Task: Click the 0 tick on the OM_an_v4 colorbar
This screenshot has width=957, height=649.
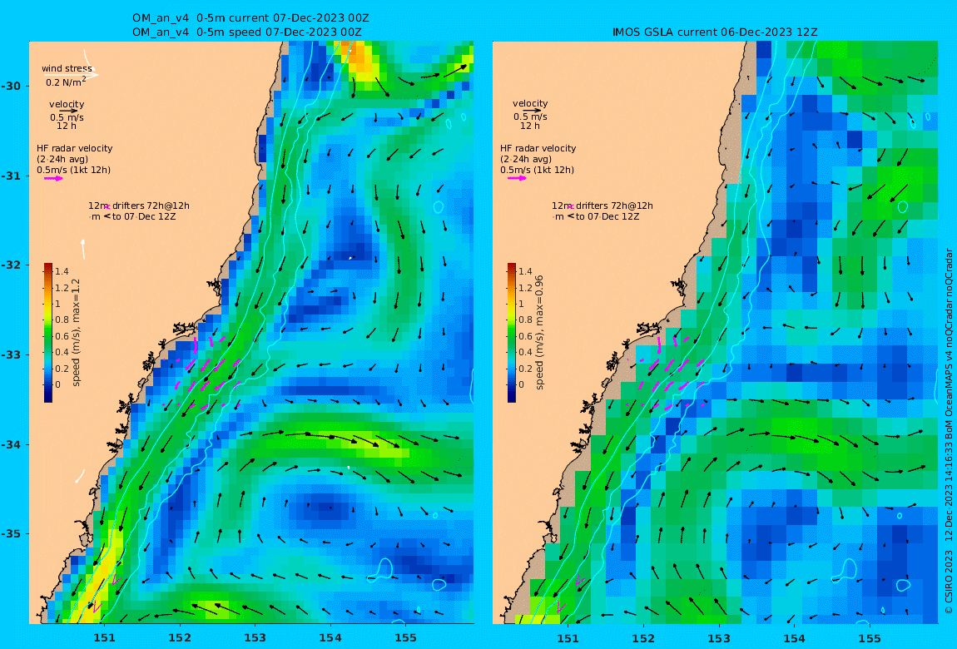Action: 58,384
